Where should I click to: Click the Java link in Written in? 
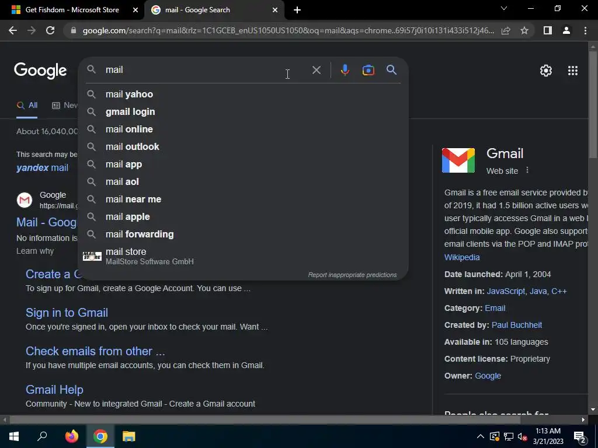click(538, 292)
